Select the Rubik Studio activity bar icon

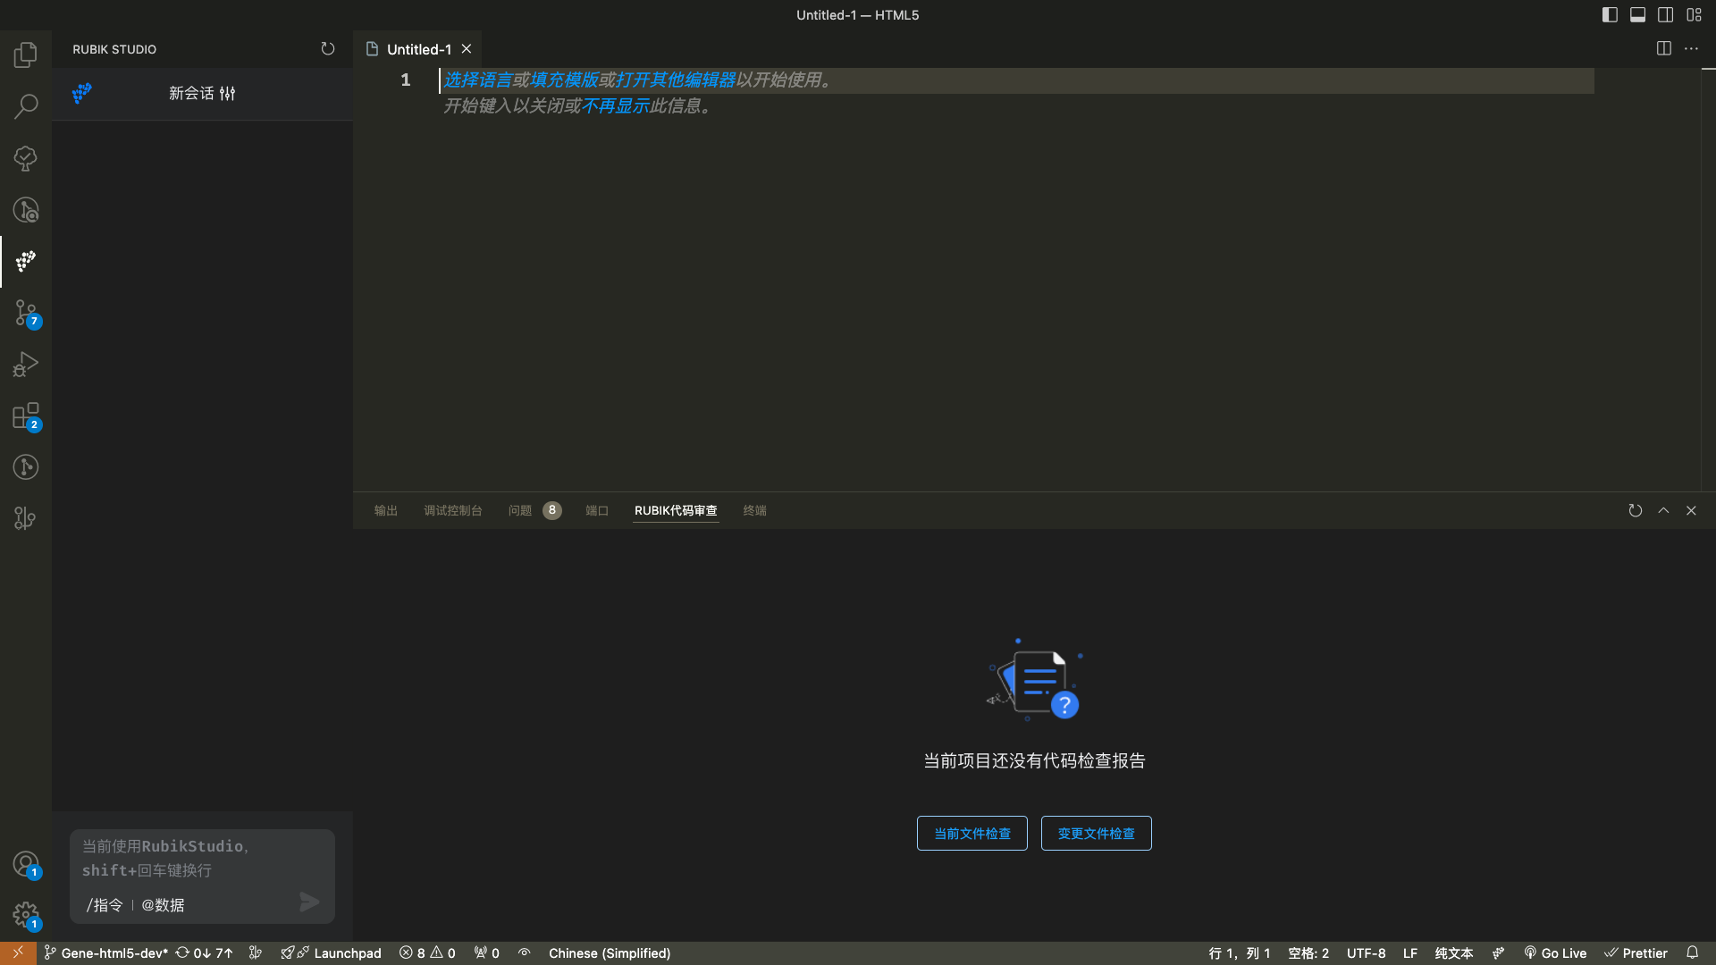pos(26,262)
